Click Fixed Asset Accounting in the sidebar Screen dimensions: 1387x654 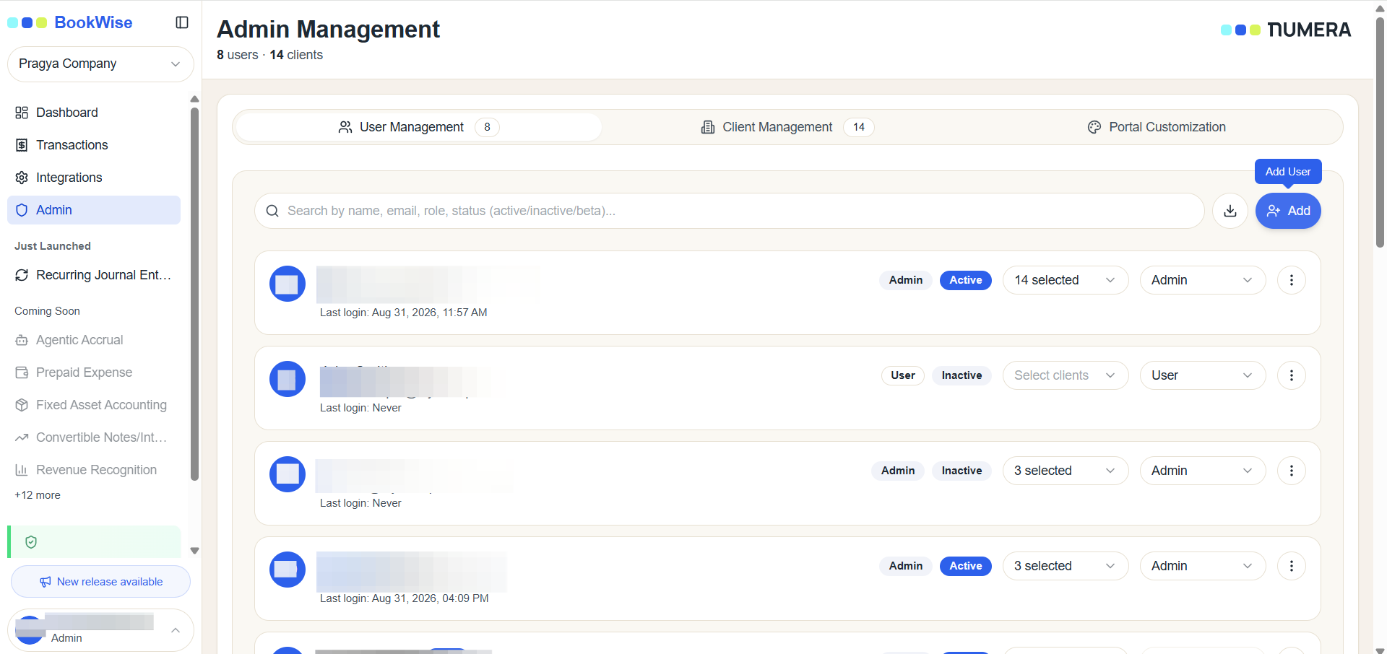(94, 405)
